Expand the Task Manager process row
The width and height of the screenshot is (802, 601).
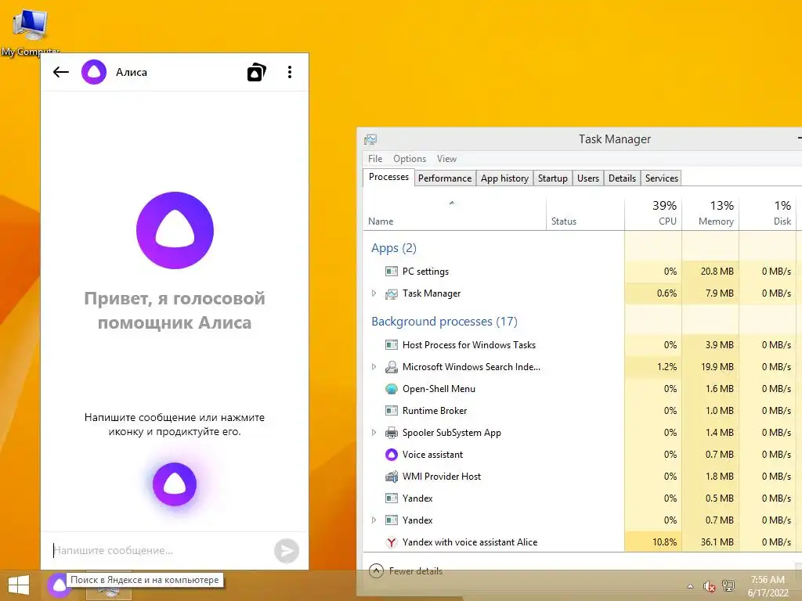coord(374,293)
